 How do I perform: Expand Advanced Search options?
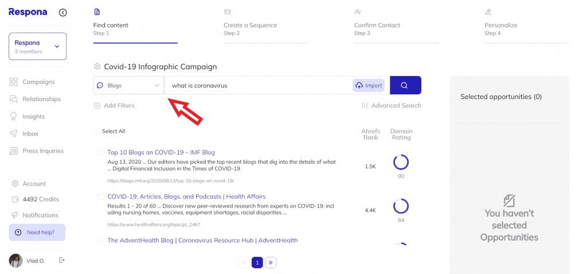[x=391, y=105]
